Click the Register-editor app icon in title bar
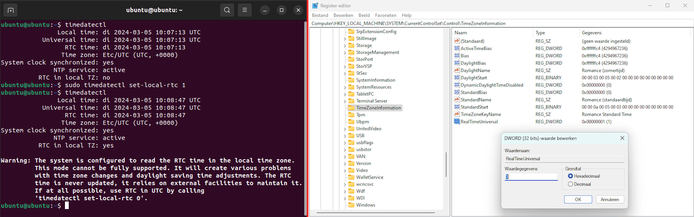 point(315,5)
